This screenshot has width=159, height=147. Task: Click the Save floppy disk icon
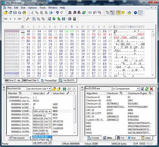pos(15,13)
